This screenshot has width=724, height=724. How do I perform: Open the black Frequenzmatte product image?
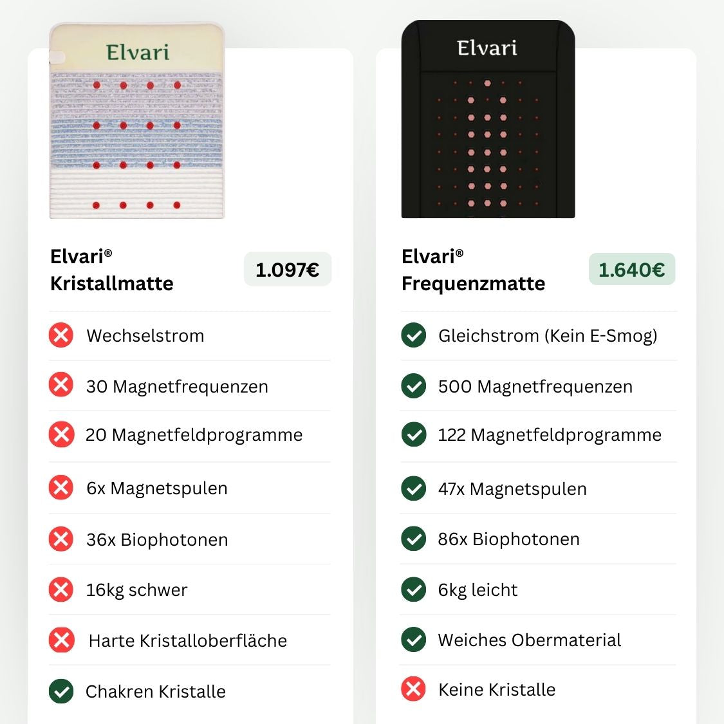(x=488, y=119)
